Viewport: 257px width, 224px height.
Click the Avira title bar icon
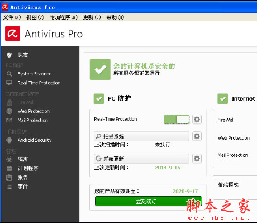click(5, 7)
